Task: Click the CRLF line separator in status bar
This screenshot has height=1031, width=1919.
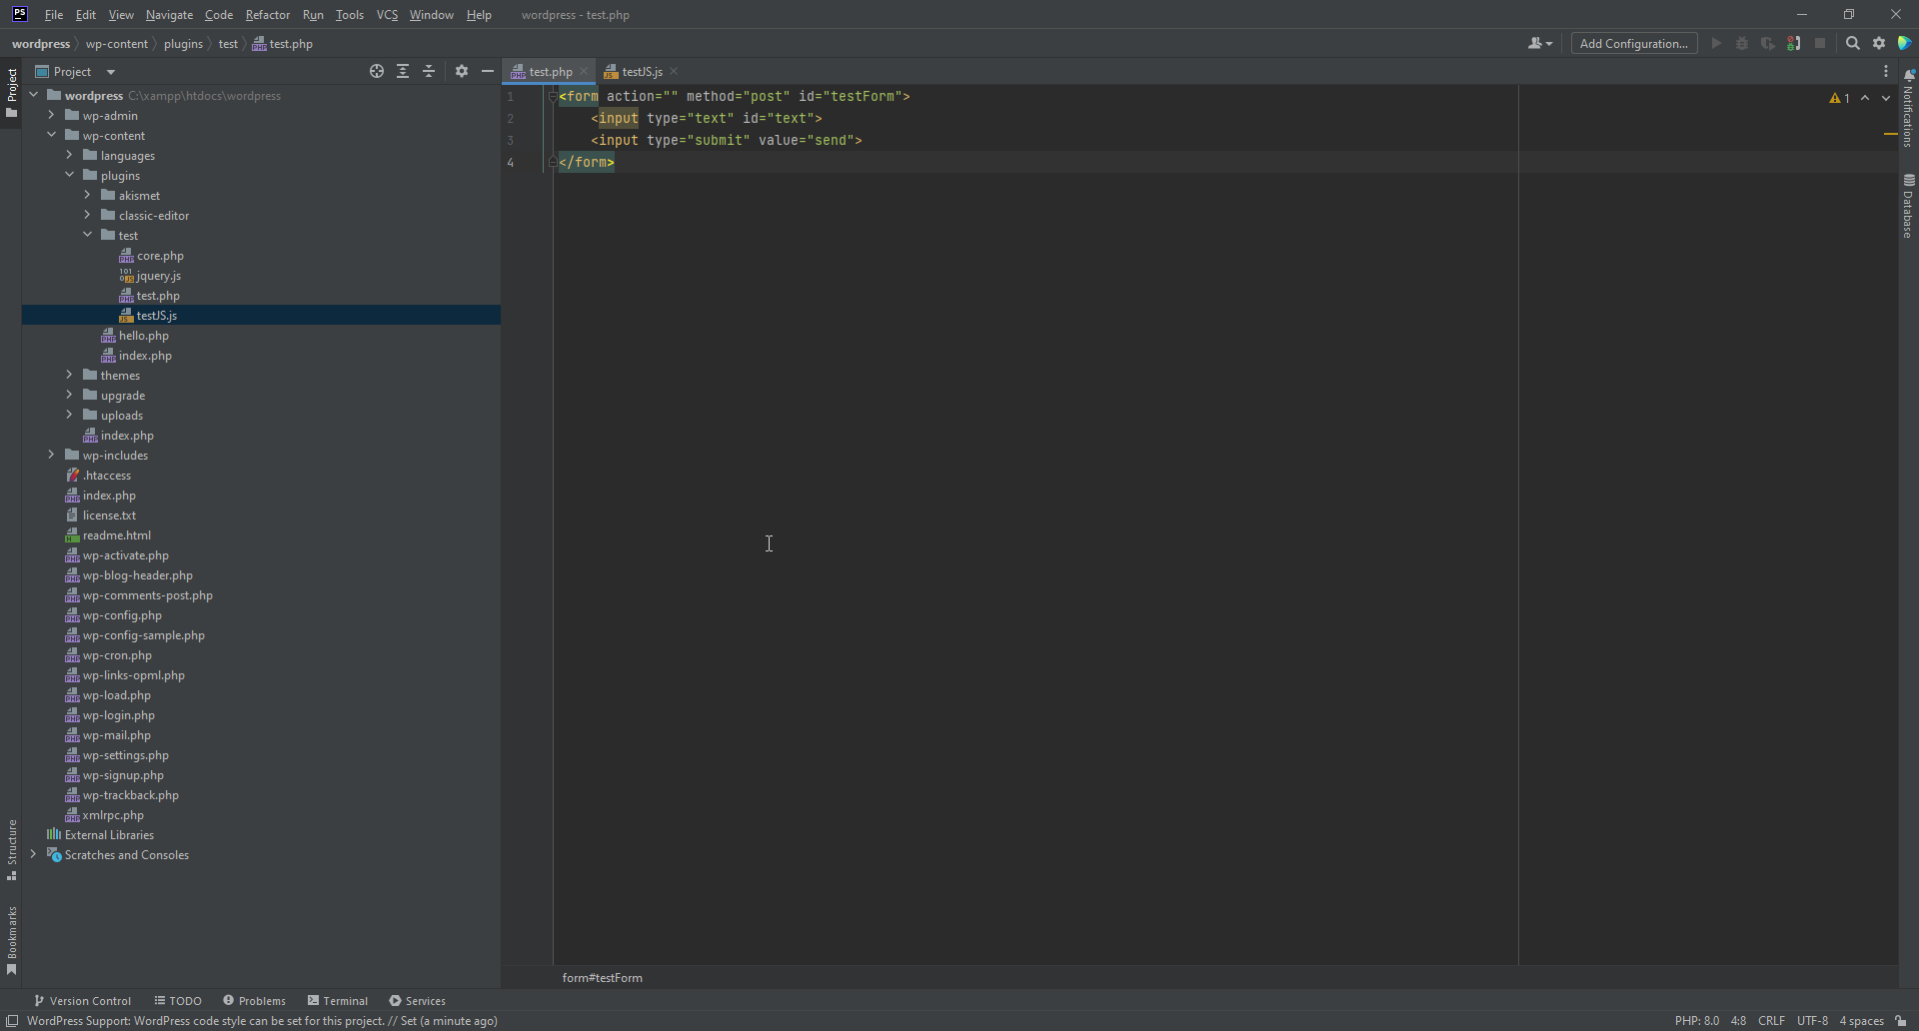Action: [1771, 1021]
